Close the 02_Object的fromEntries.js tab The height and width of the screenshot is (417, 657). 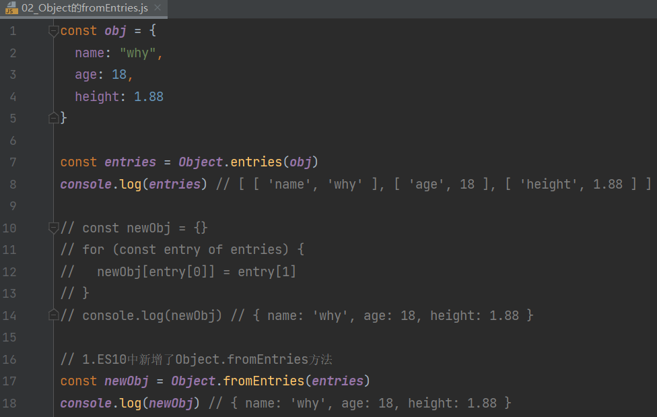(158, 7)
